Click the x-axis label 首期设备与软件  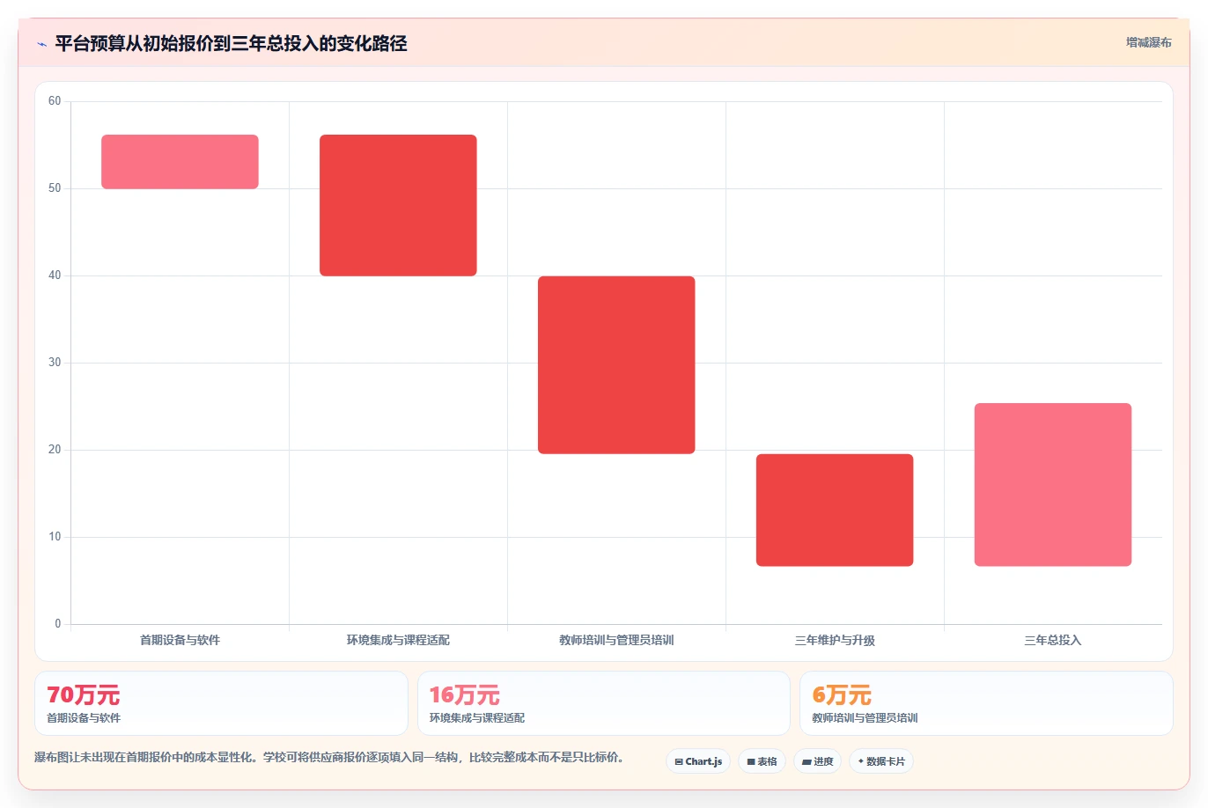pyautogui.click(x=180, y=641)
